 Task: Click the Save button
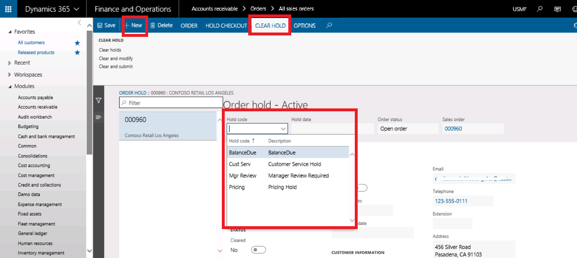(x=106, y=25)
